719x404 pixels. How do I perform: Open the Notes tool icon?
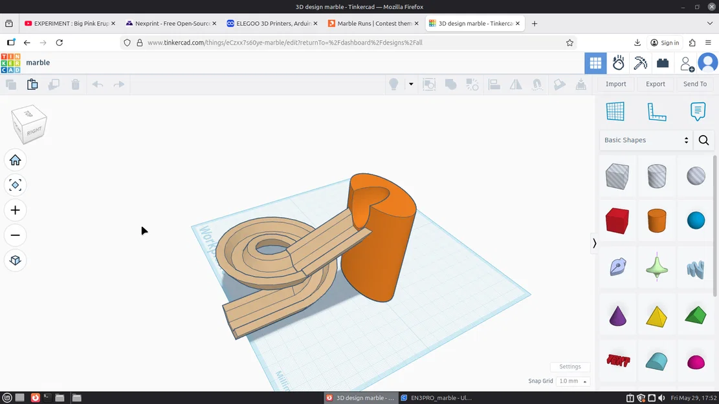(698, 112)
